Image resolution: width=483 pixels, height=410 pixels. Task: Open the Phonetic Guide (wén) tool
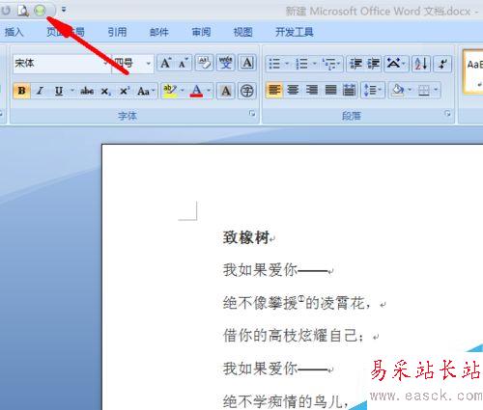coord(226,63)
